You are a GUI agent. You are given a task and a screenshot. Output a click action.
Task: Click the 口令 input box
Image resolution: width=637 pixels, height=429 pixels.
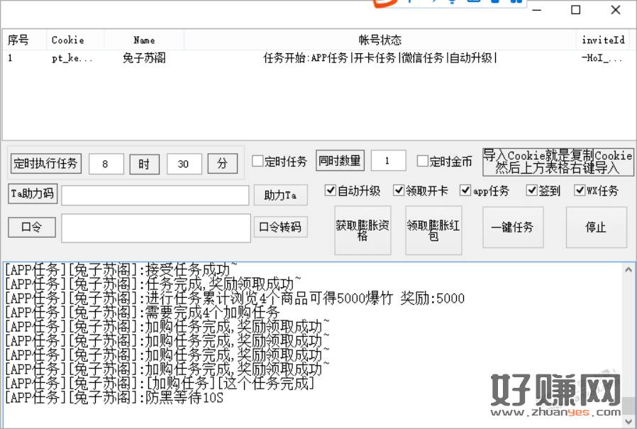(x=155, y=228)
